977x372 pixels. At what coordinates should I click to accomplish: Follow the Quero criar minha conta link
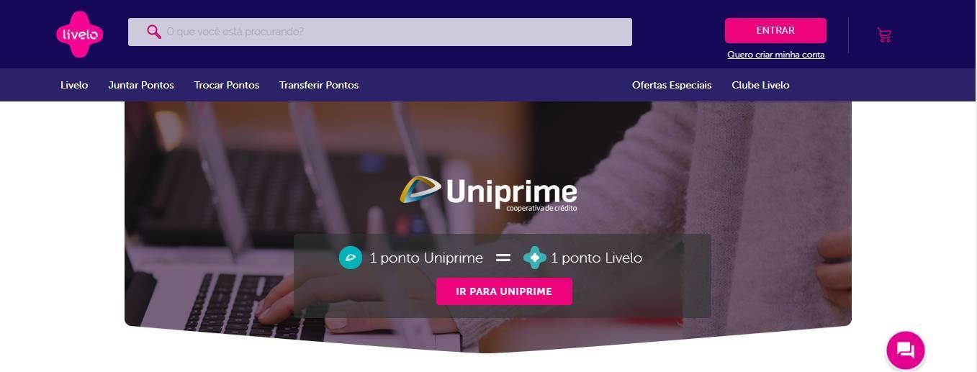tap(776, 55)
